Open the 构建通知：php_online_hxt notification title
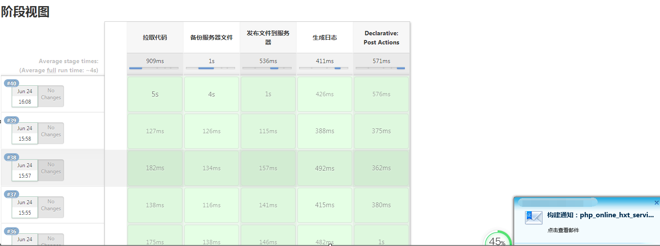660x246 pixels. 600,215
